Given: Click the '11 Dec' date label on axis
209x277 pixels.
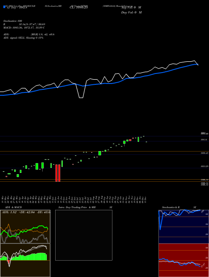Looking at the screenshot, I should 146,199.
